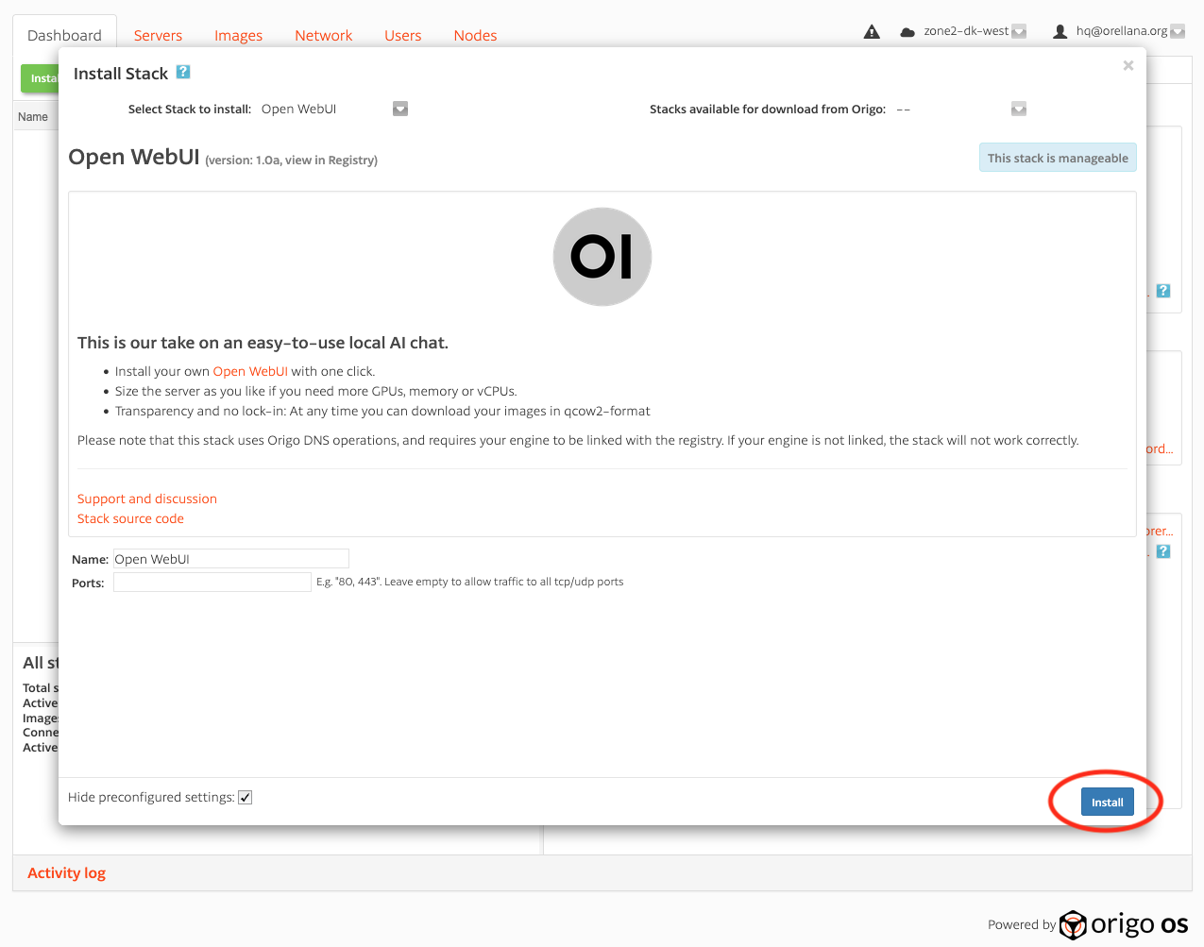Open the Stacks available for download dropdown
The image size is (1204, 947).
(x=1018, y=110)
